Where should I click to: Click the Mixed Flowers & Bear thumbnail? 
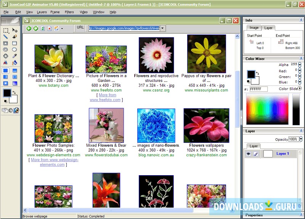106,125
